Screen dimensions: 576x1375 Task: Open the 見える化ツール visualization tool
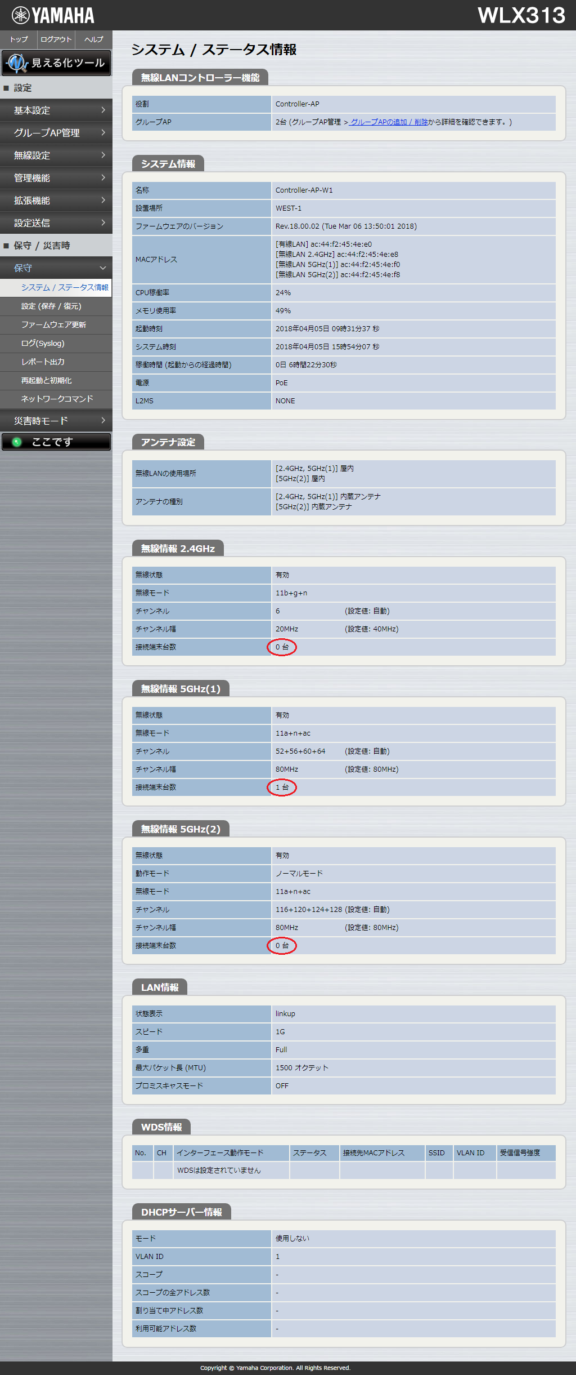(x=56, y=63)
